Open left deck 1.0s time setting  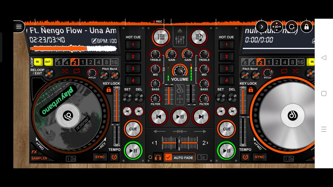[x=71, y=159]
